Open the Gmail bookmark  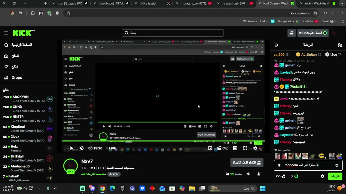(x=327, y=21)
